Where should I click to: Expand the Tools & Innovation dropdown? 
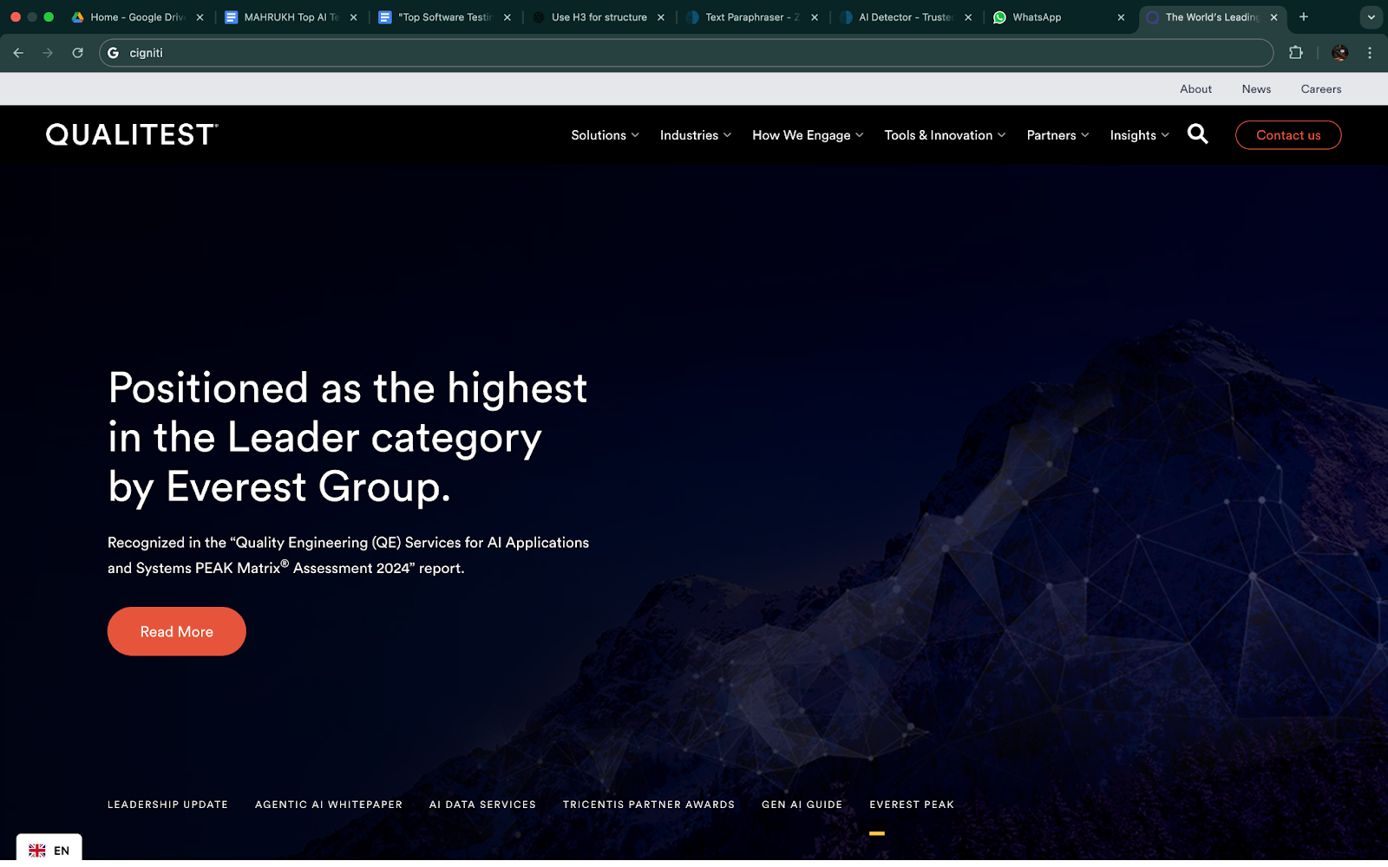coord(944,135)
